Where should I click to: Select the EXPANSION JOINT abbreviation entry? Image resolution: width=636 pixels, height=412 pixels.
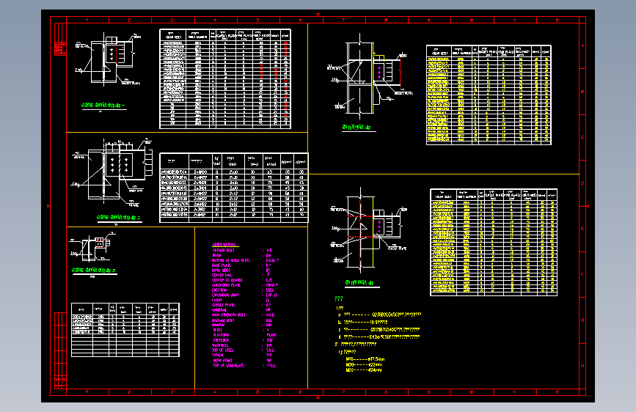point(244,295)
